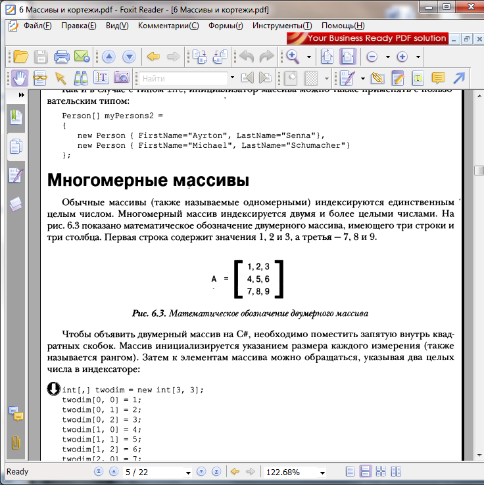This screenshot has height=485, width=484.
Task: Click the Zoom Out minus icon
Action: point(372,57)
